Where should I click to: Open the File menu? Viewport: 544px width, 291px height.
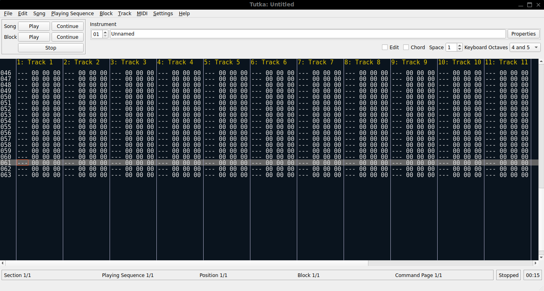(8, 13)
